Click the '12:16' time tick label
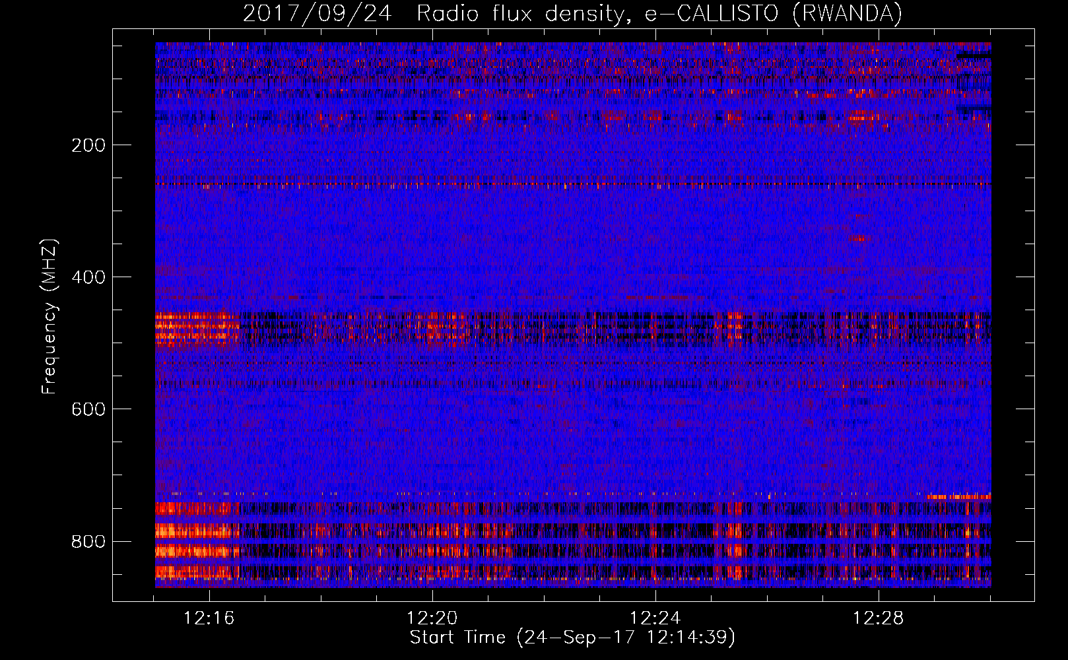The height and width of the screenshot is (660, 1068). pyautogui.click(x=209, y=618)
